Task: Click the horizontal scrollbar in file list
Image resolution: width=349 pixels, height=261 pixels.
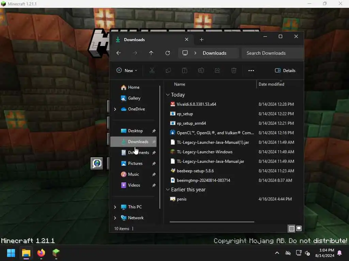Action: [x=212, y=222]
